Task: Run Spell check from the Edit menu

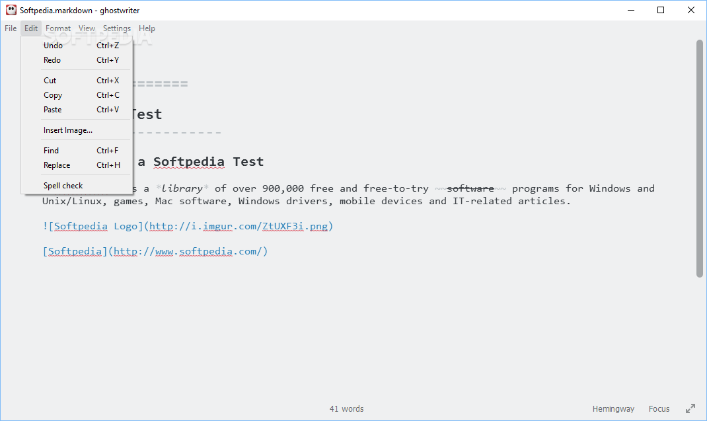Action: (x=77, y=186)
